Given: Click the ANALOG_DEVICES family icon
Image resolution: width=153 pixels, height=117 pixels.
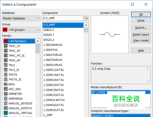Looking at the screenshot, I should [x=6, y=103].
